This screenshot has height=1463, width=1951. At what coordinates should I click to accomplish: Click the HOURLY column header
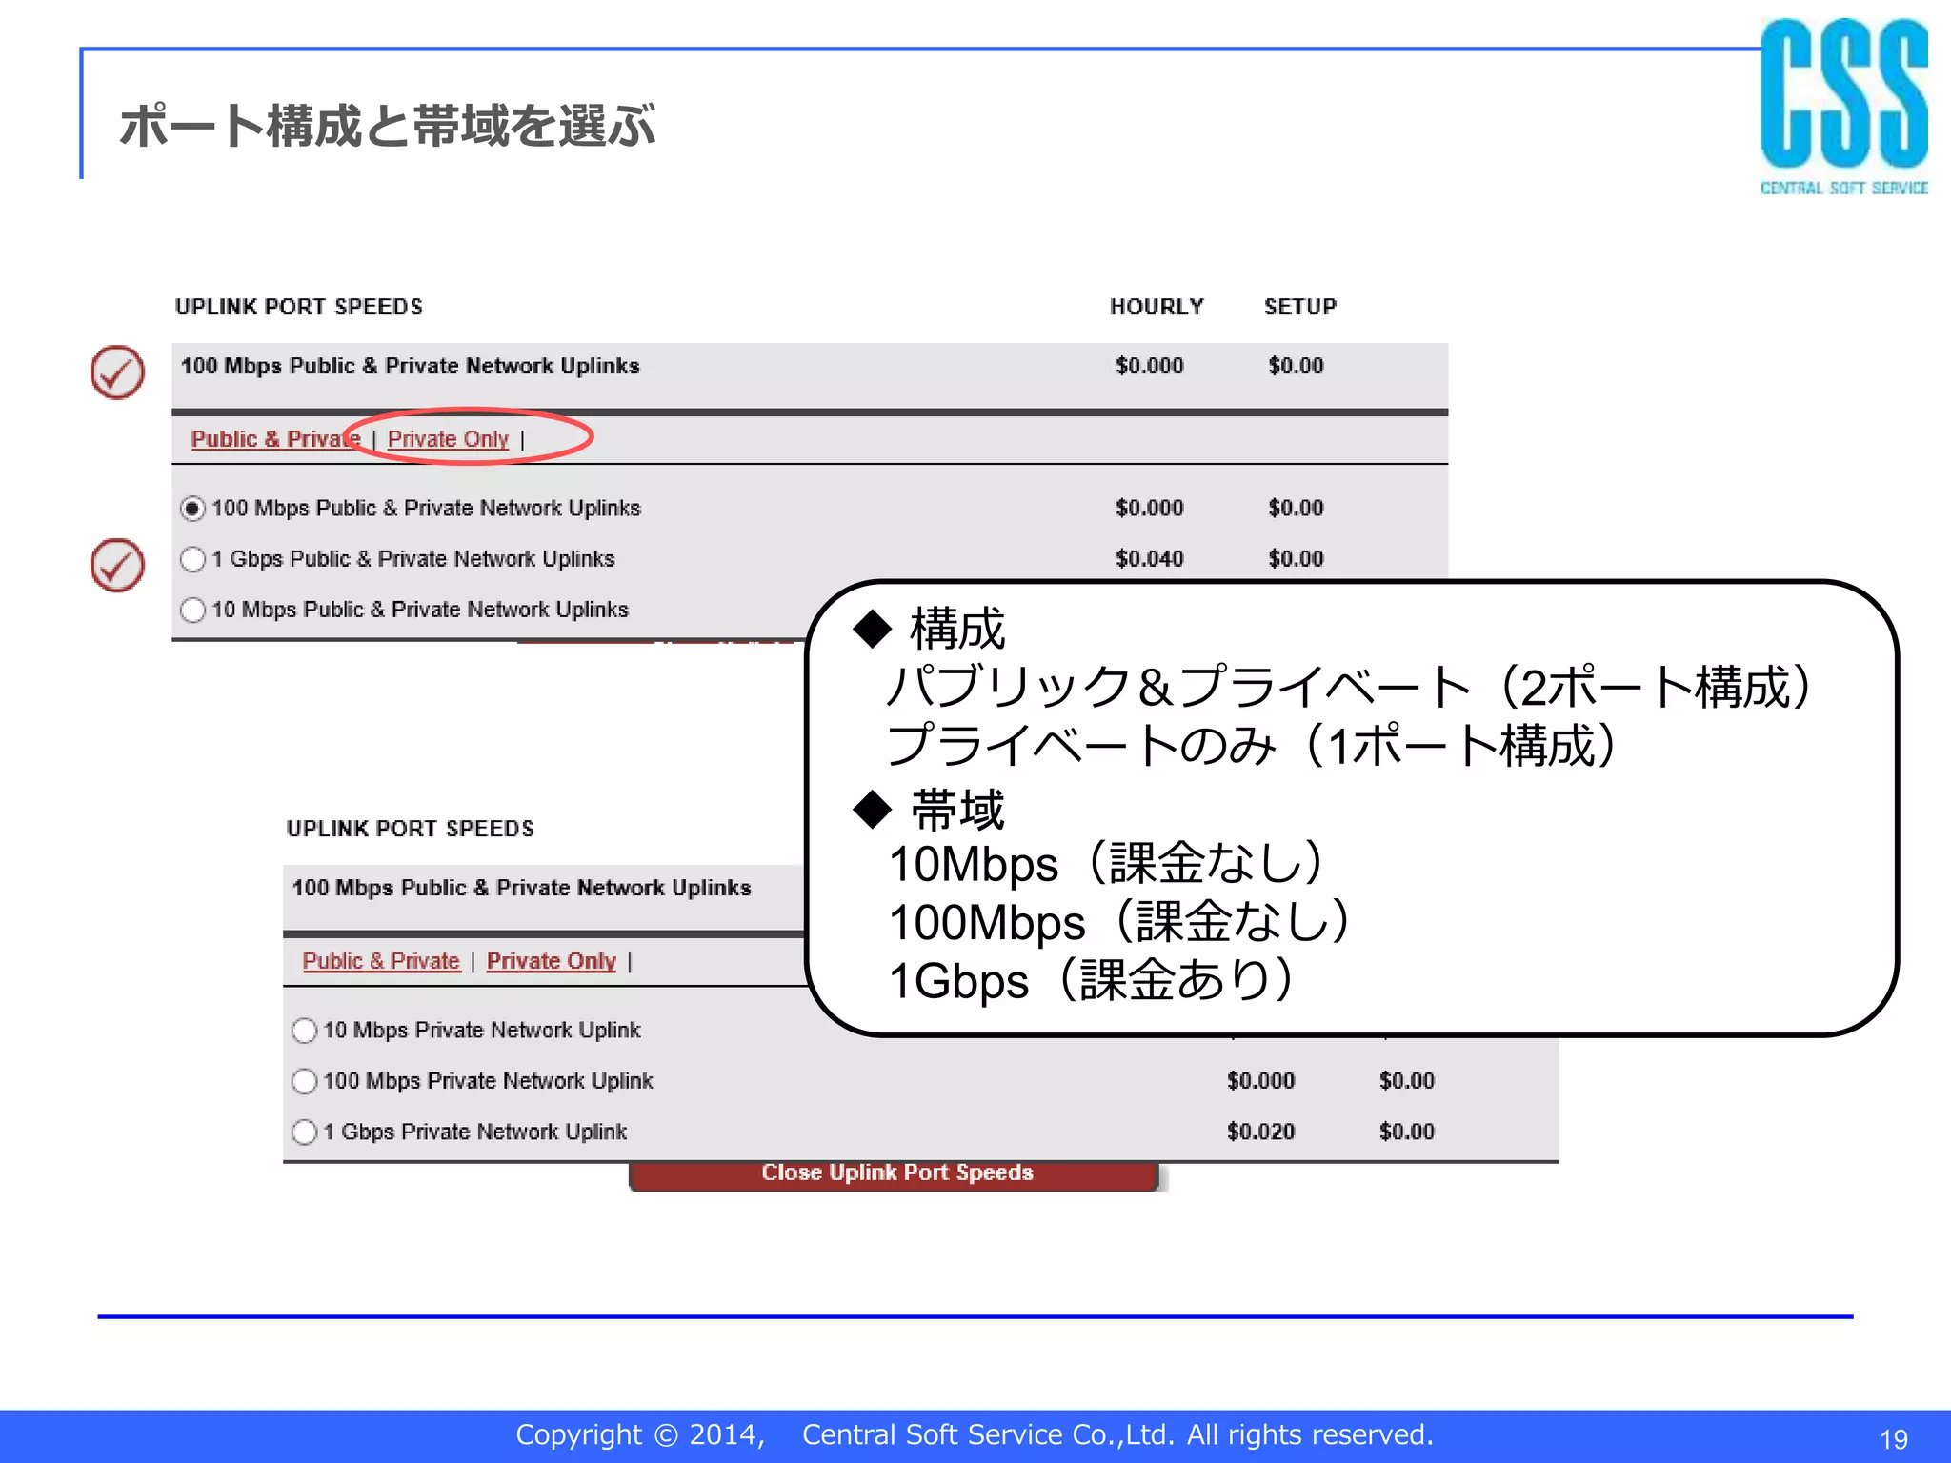click(x=1157, y=307)
